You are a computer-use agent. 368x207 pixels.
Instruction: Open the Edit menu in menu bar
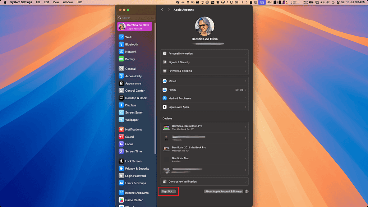(x=47, y=2)
